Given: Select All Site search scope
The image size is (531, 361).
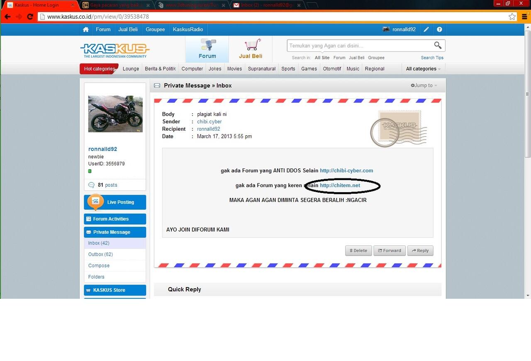Looking at the screenshot, I should pos(322,58).
